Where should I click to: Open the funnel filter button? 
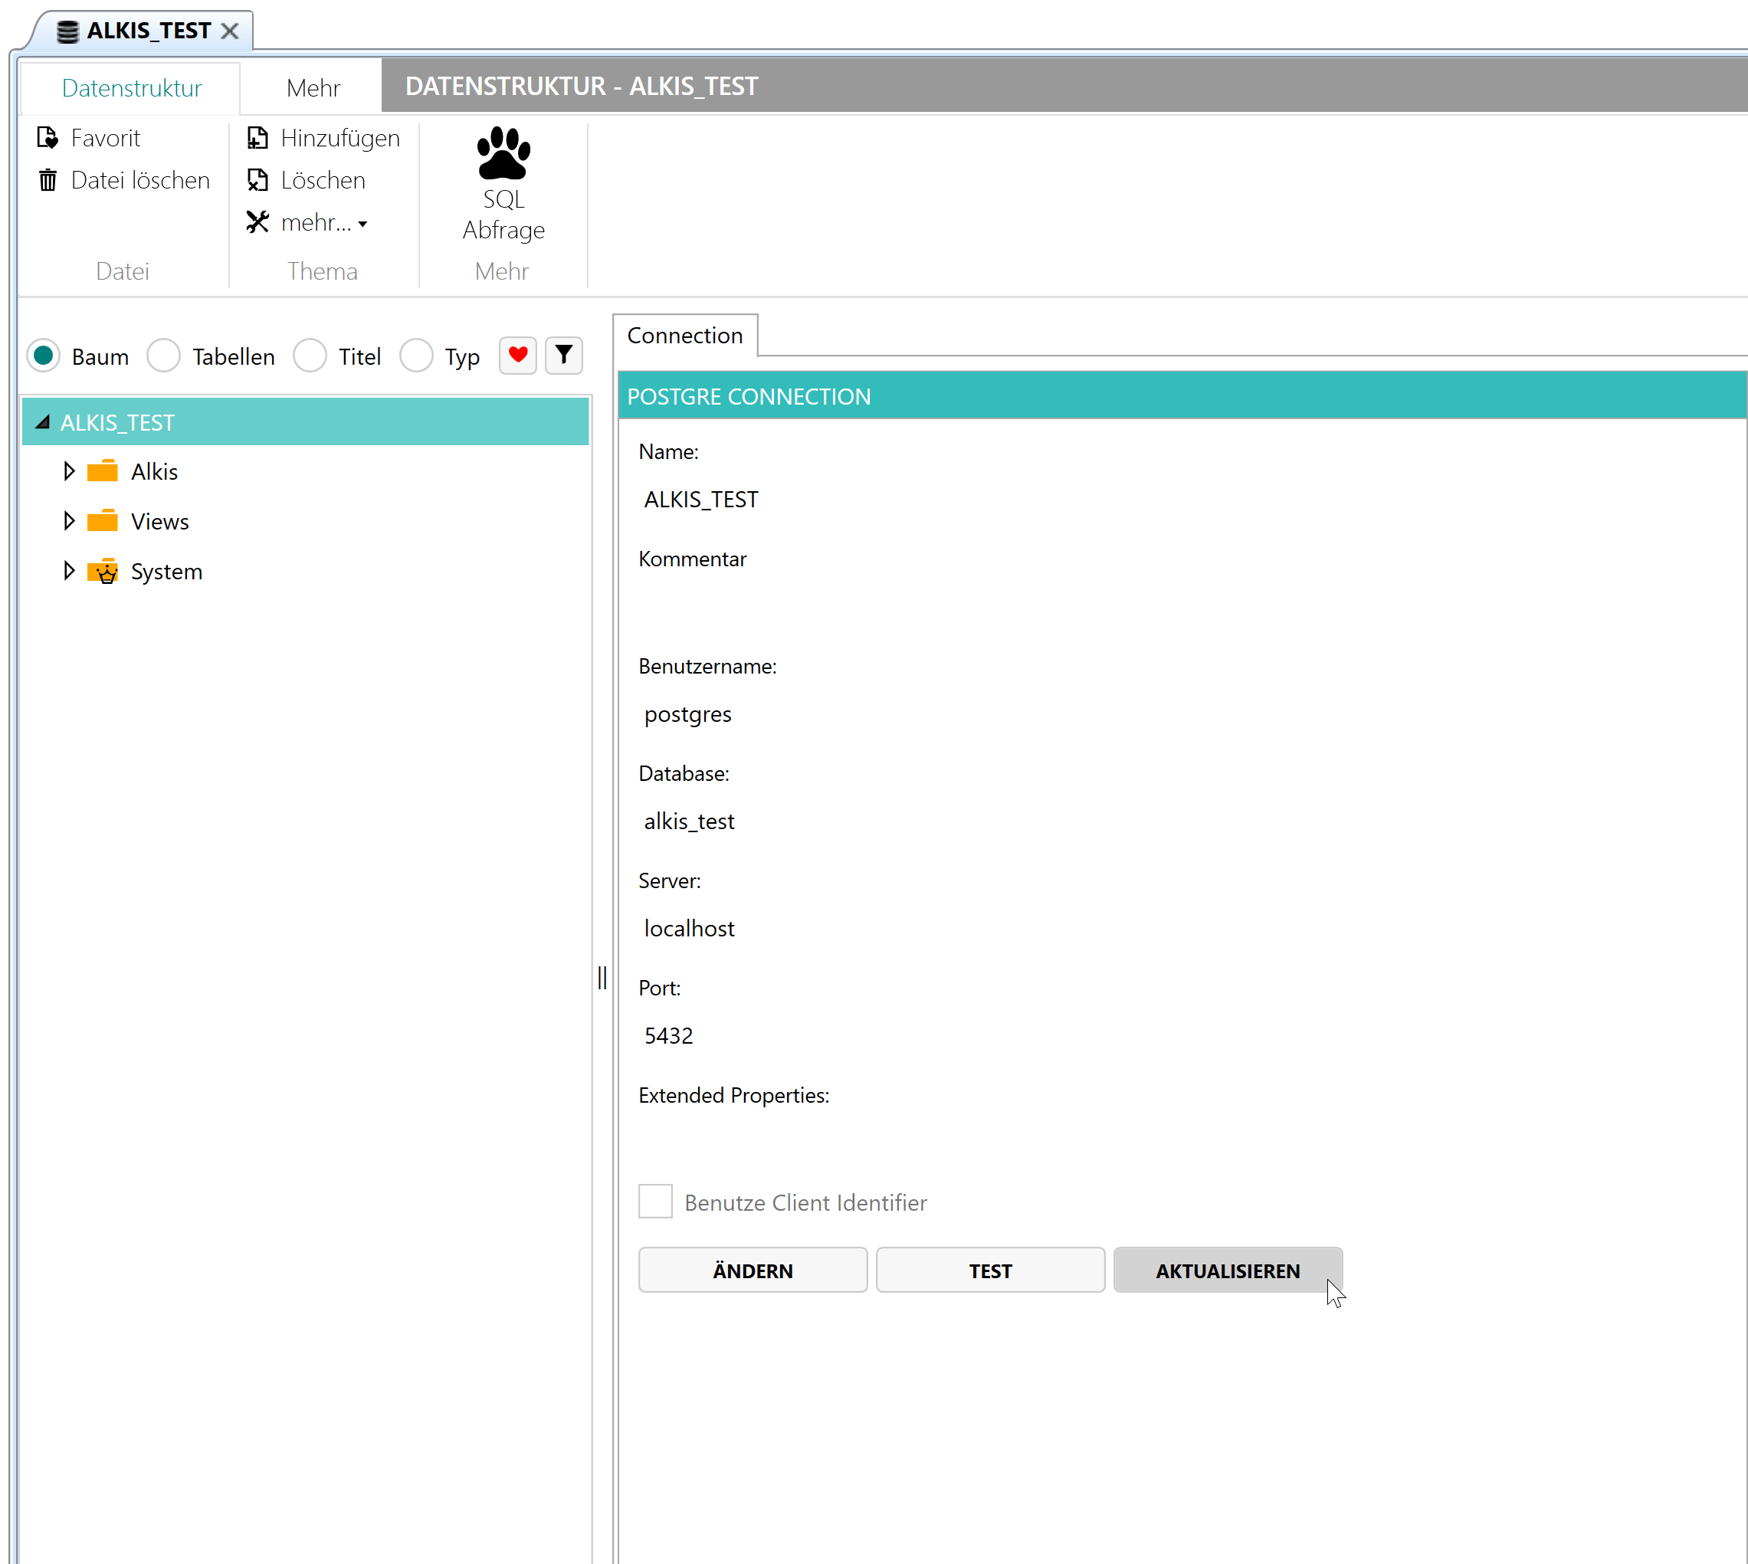coord(564,355)
